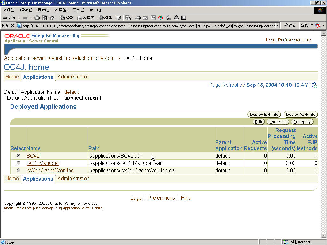
Task: Click the Discuss toolbar icon
Action: pyautogui.click(x=153, y=18)
